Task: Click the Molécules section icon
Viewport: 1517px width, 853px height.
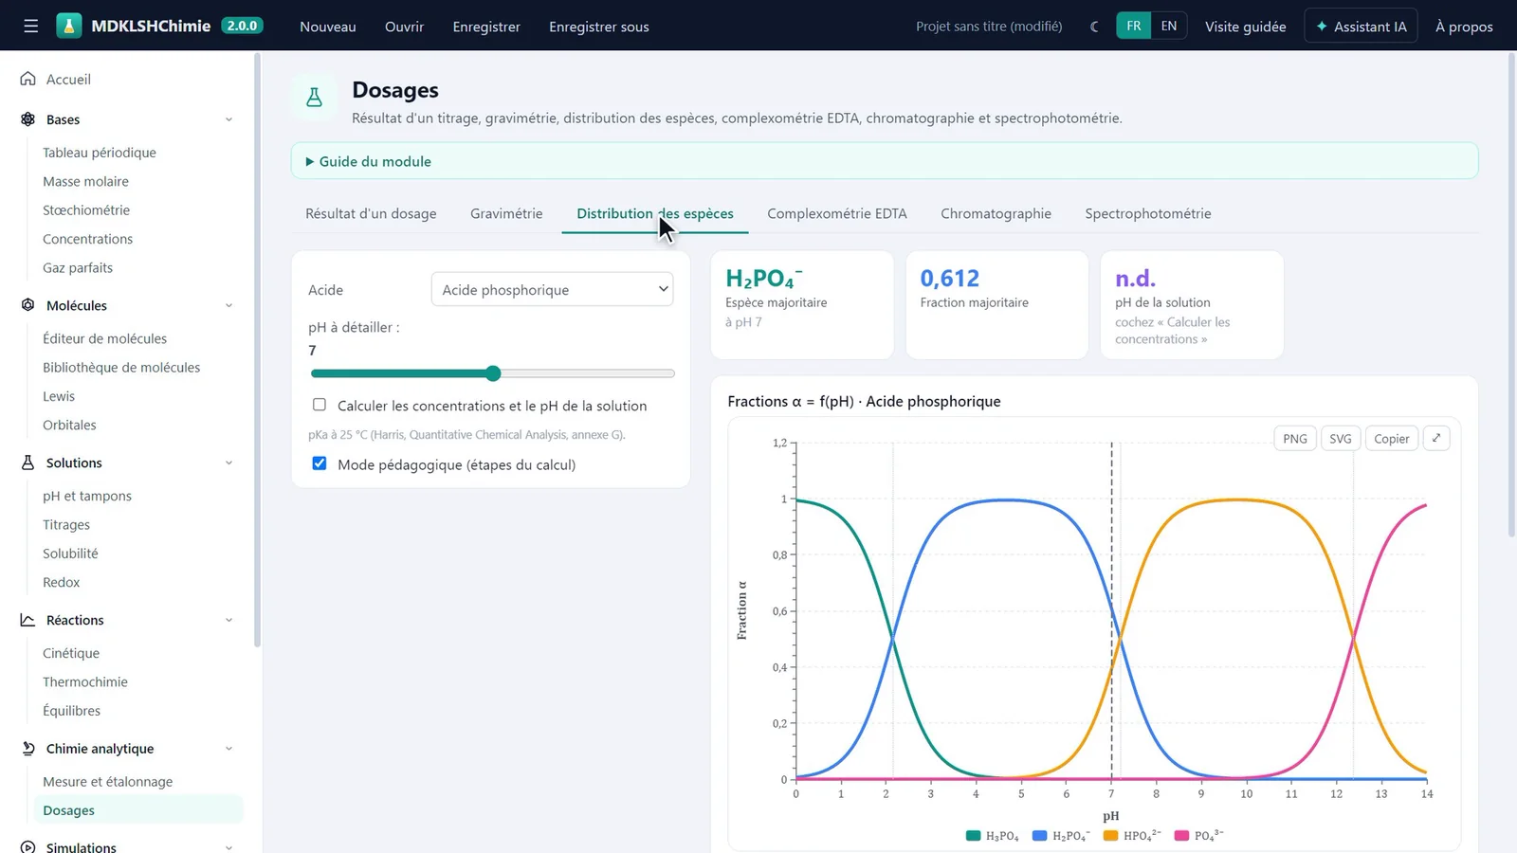Action: coord(28,305)
